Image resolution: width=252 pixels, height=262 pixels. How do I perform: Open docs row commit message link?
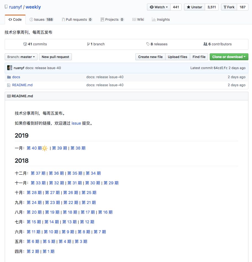coord(105,77)
